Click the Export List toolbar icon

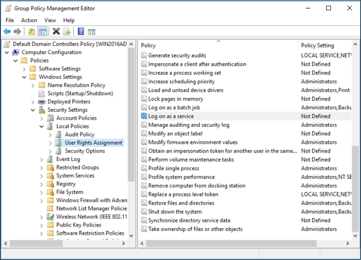(67, 31)
